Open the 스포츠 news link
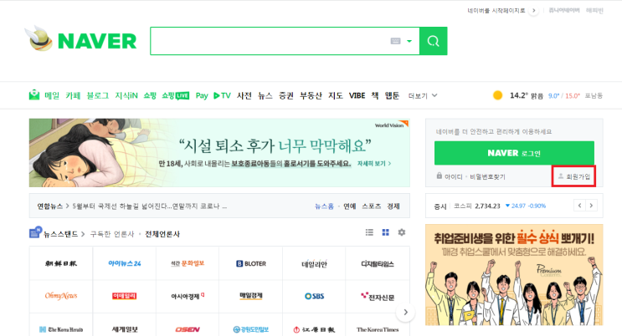This screenshot has height=336, width=622. pyautogui.click(x=372, y=206)
